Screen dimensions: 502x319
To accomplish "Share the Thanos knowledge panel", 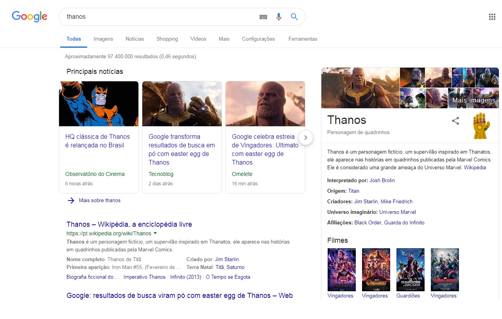I will 455,121.
